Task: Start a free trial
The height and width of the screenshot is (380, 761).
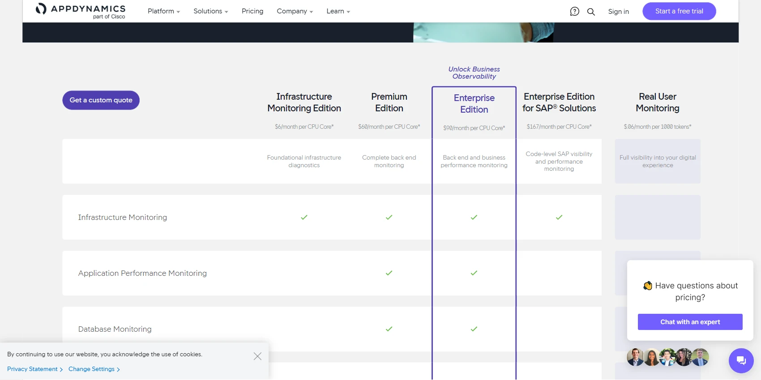Action: pos(679,11)
